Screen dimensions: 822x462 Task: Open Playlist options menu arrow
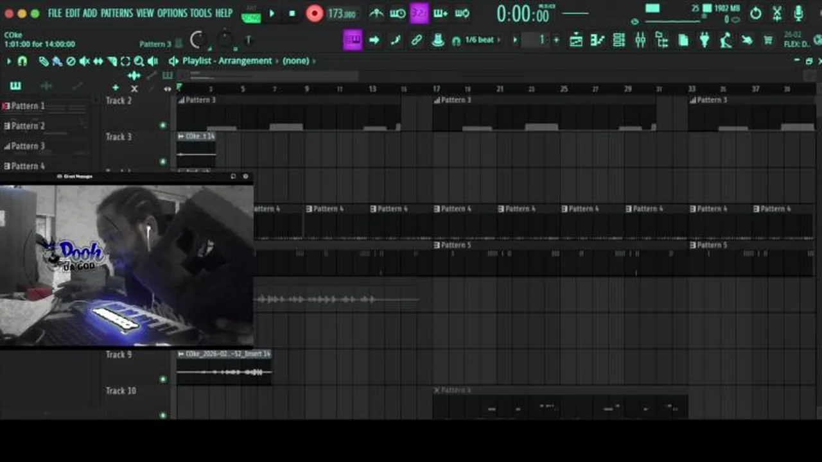[x=9, y=61]
